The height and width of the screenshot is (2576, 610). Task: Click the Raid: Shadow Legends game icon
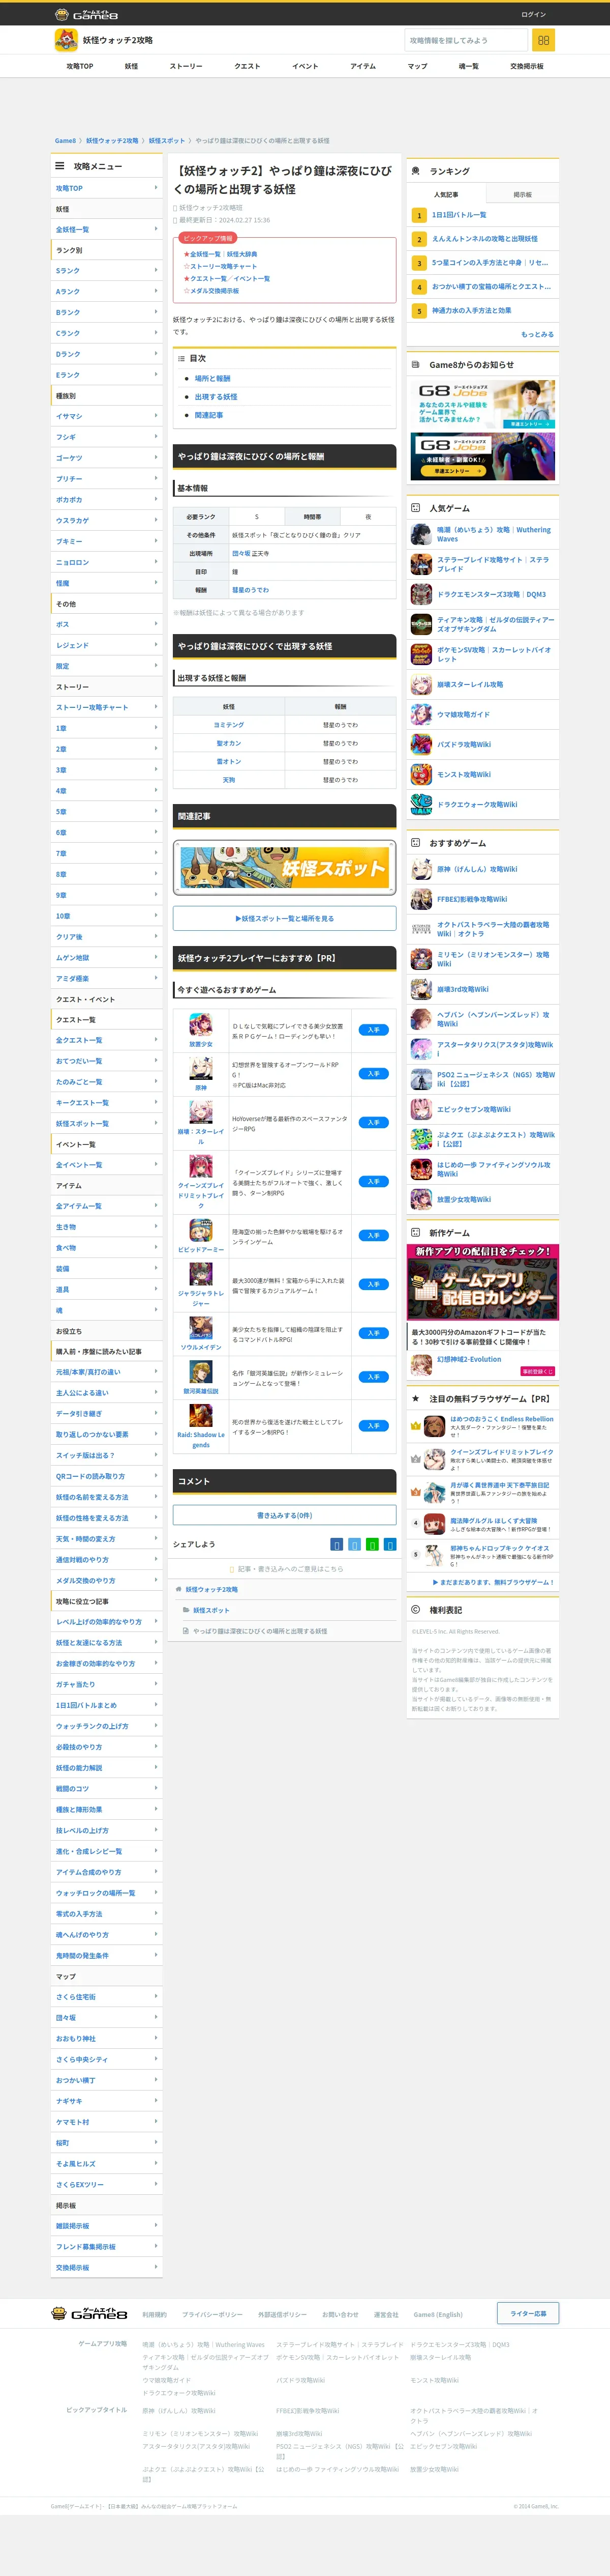(x=201, y=1414)
